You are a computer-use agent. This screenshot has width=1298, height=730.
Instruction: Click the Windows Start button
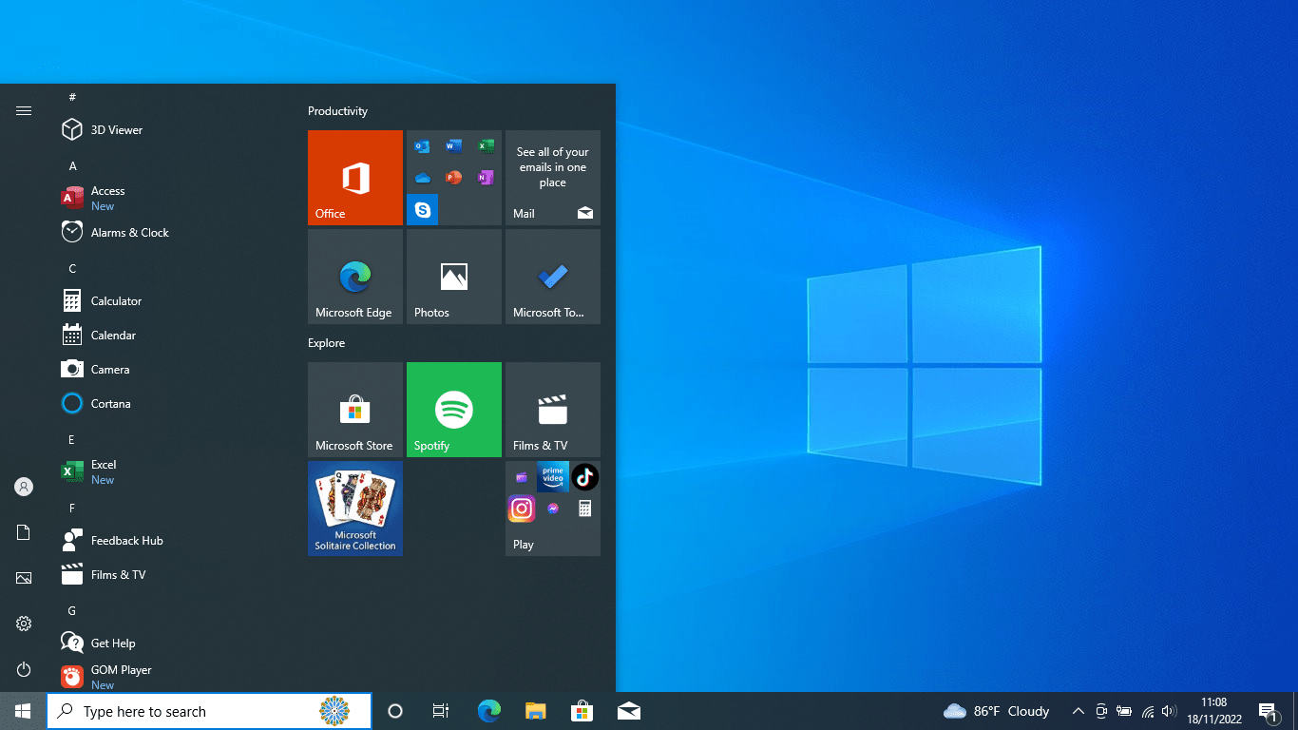coord(23,711)
